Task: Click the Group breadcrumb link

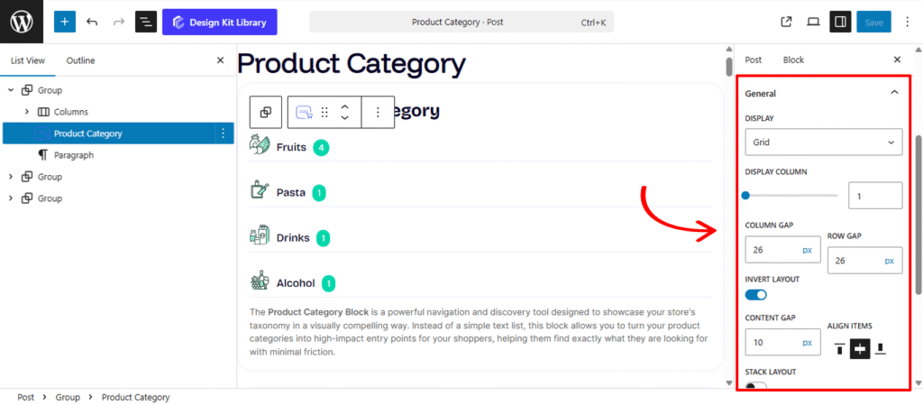Action: (x=68, y=397)
